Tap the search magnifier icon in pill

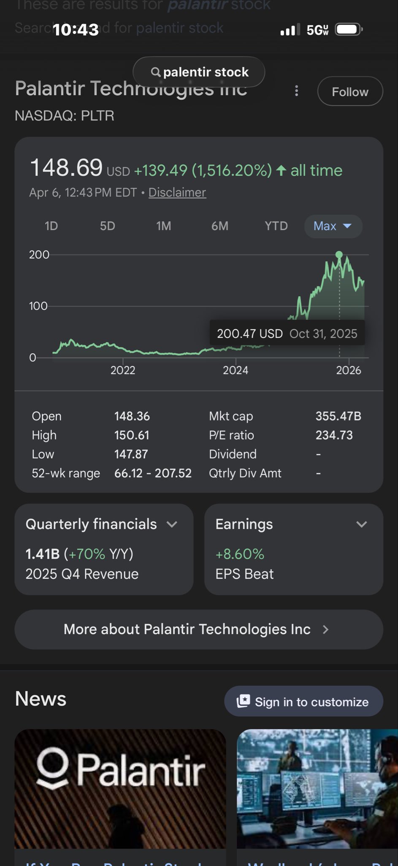pos(156,72)
